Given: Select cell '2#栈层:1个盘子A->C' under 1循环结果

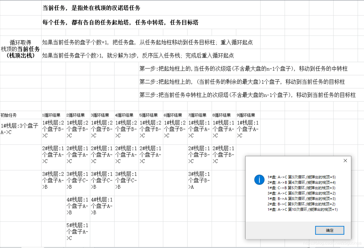Looking at the screenshot, I should pyautogui.click(x=54, y=157).
